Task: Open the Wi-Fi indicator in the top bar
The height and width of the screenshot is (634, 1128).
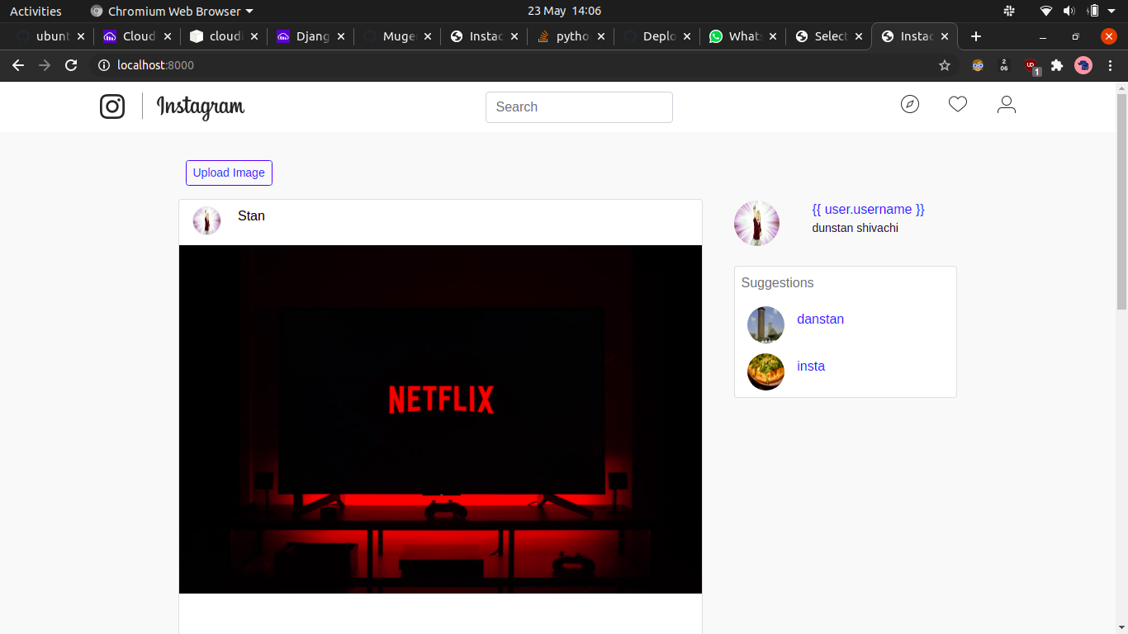Action: [x=1046, y=11]
